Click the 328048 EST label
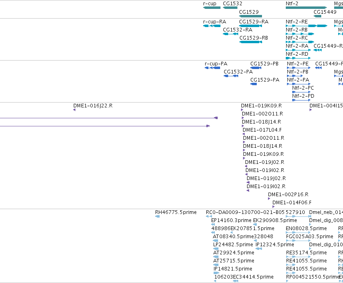This screenshot has height=283, width=343. (264, 237)
